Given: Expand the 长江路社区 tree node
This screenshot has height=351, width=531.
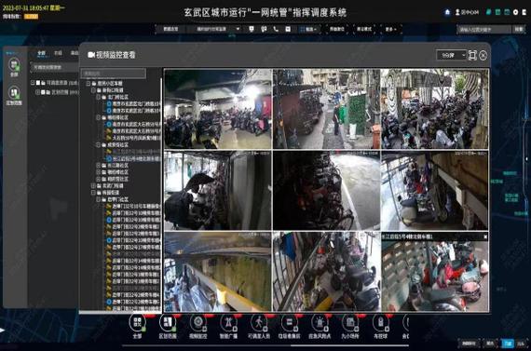Looking at the screenshot, I should point(98,166).
